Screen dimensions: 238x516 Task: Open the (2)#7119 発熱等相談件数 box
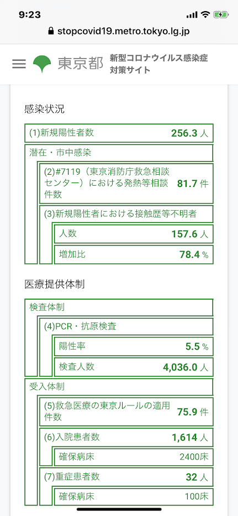(126, 183)
